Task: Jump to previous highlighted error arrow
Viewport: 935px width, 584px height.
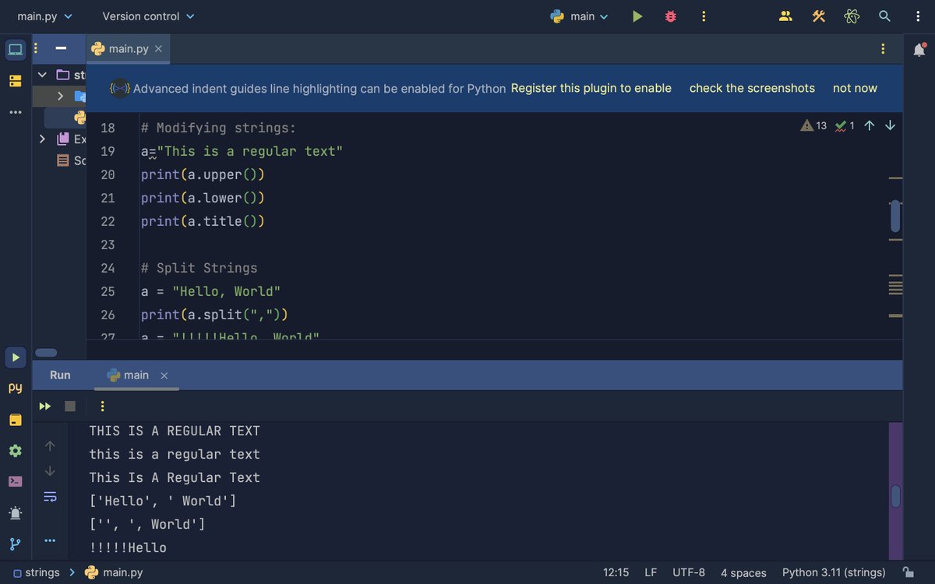Action: pos(870,125)
